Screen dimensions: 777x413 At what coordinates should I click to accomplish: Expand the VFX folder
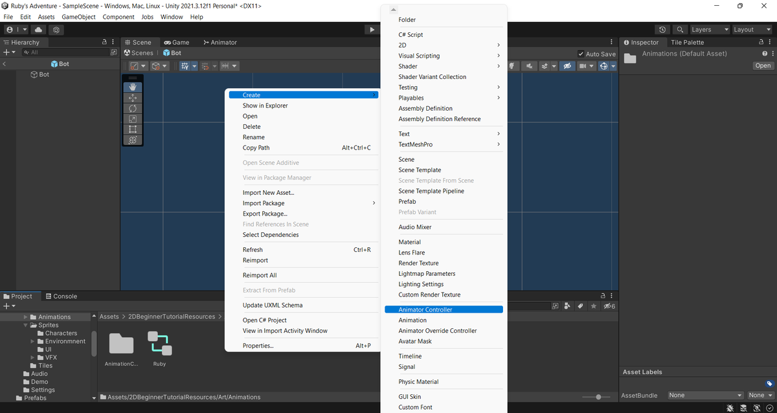(32, 357)
